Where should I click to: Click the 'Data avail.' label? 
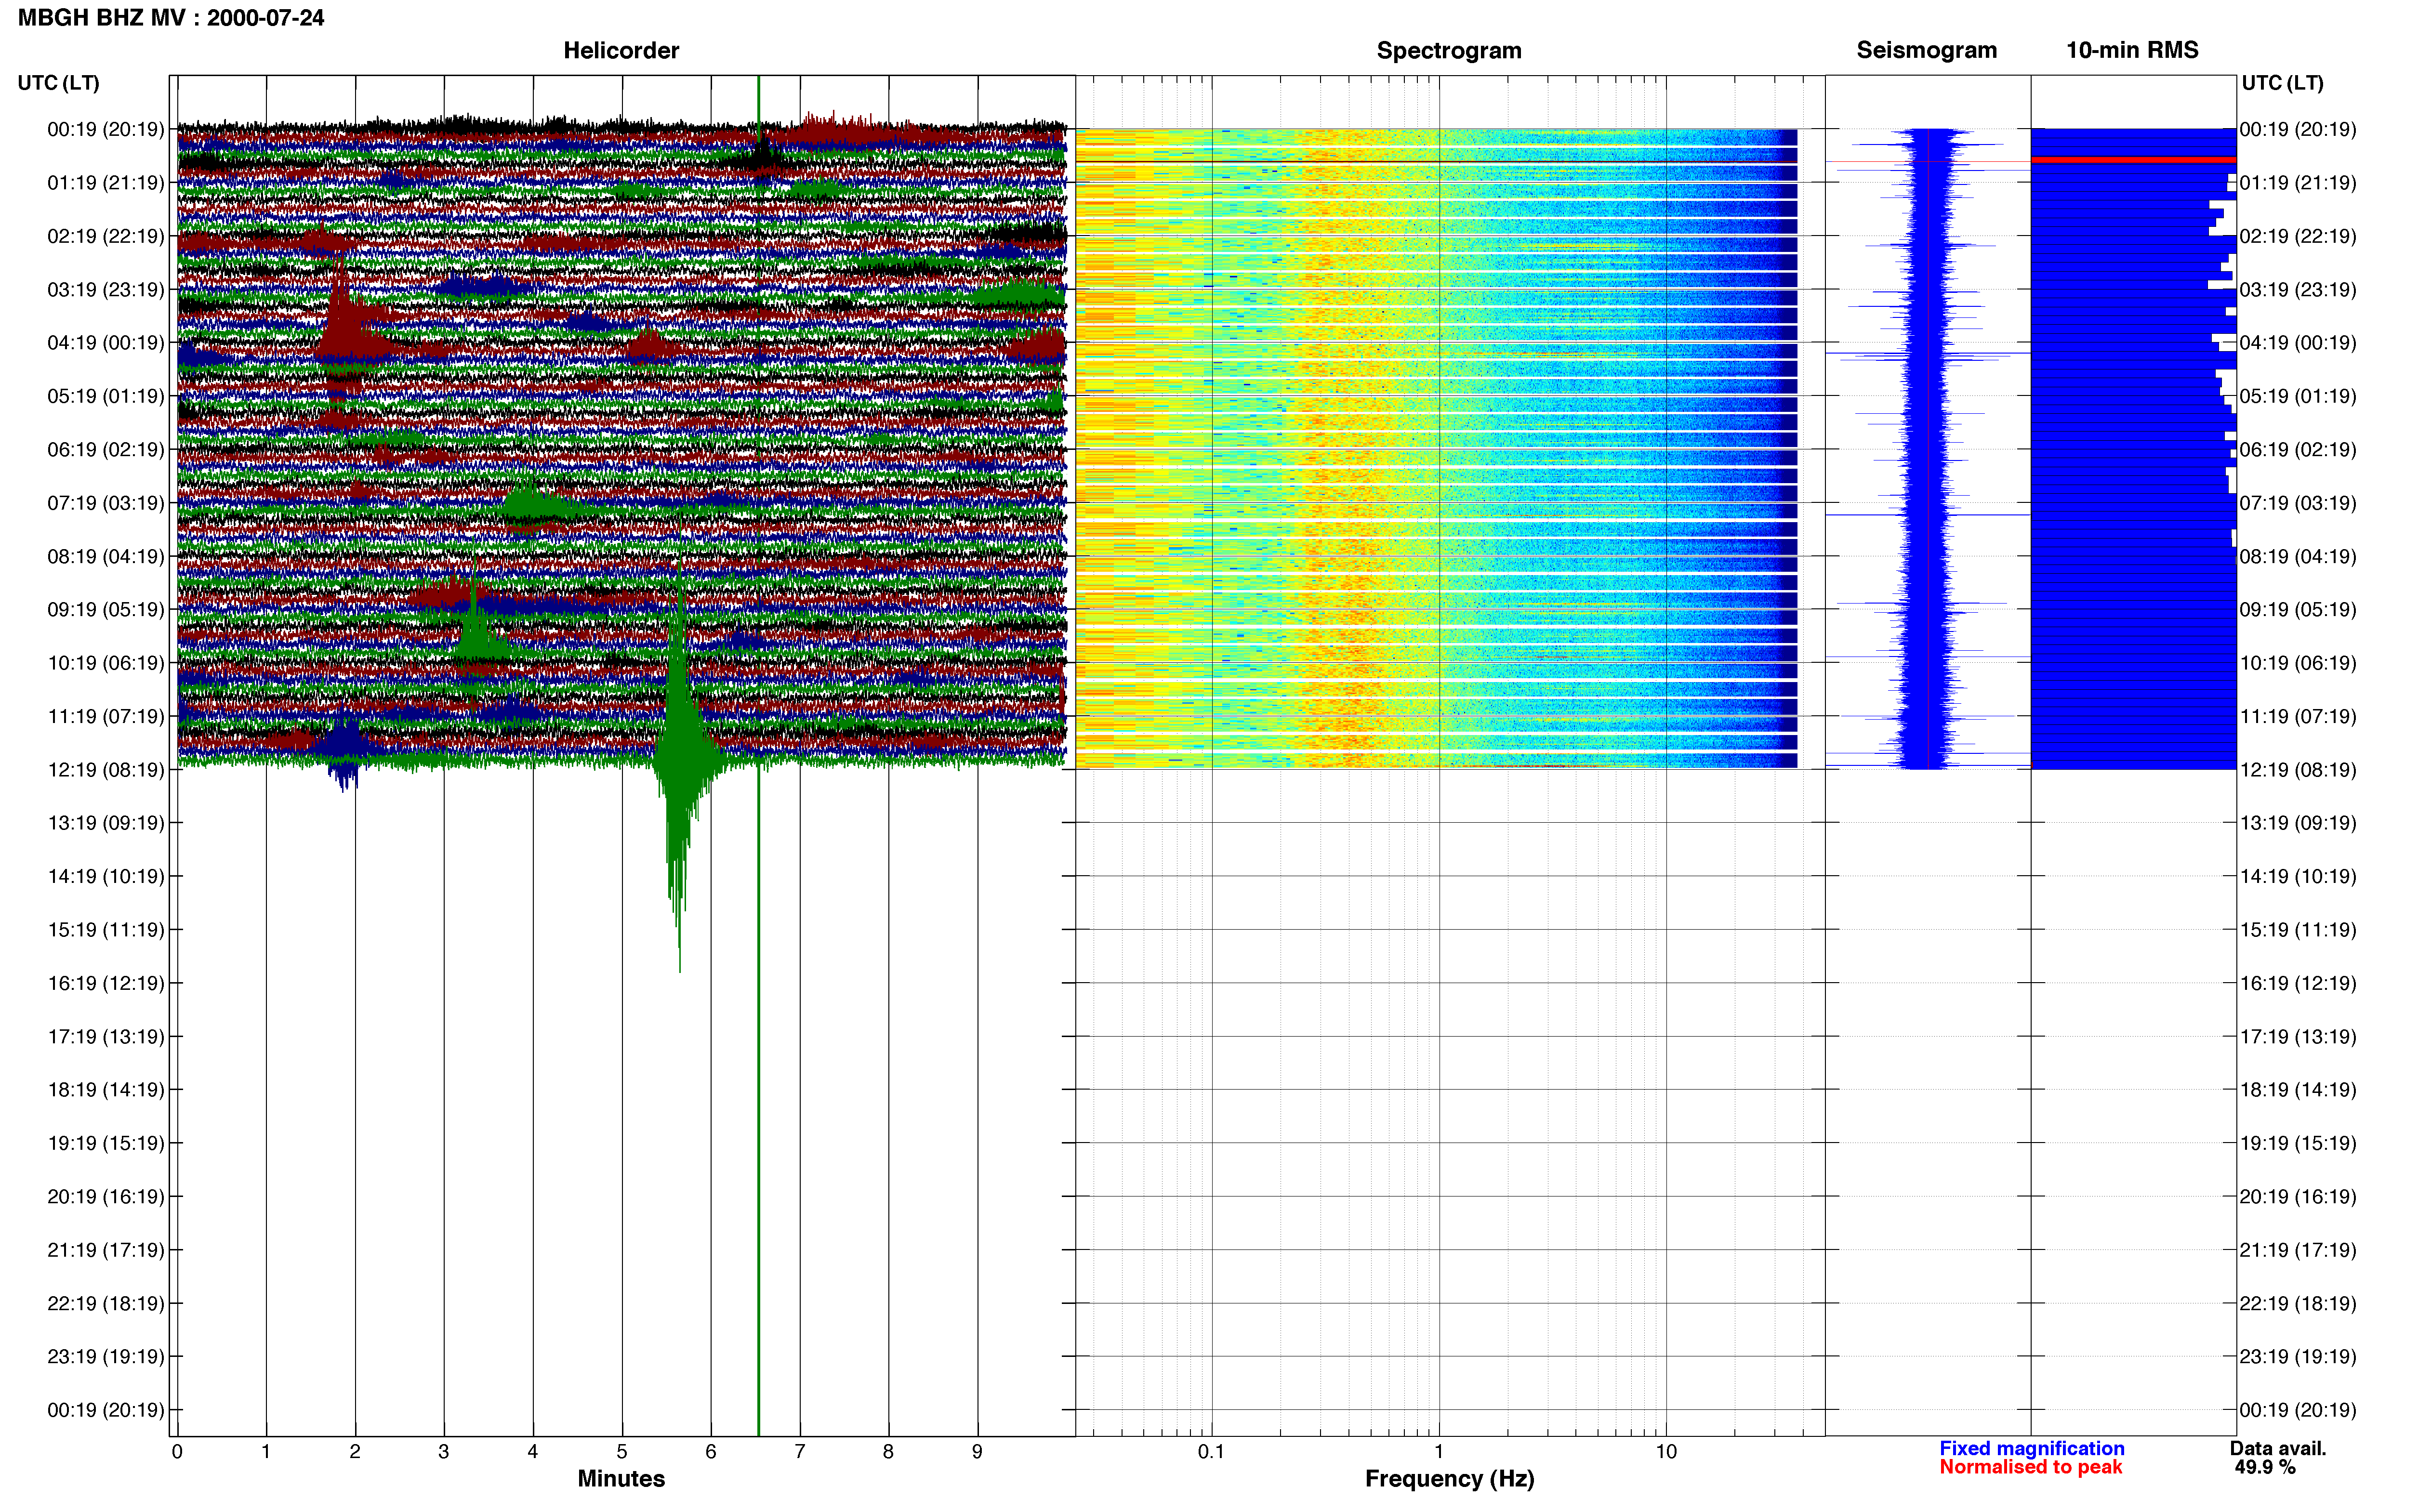[2278, 1448]
